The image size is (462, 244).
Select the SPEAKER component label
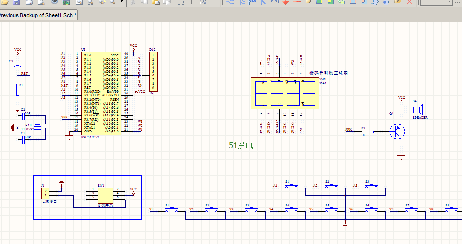(420, 117)
